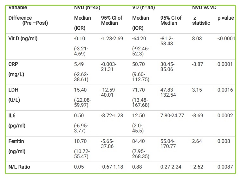
Task: Click the LDH VD median 71.70
Action: coord(138,90)
